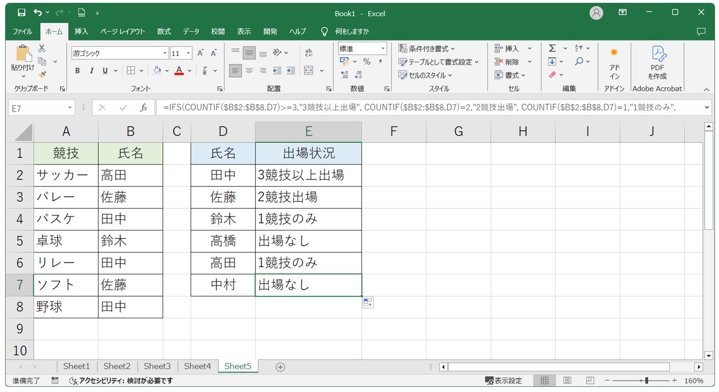Apply the format painter brush
Viewport: 719px width, 392px height.
42,74
